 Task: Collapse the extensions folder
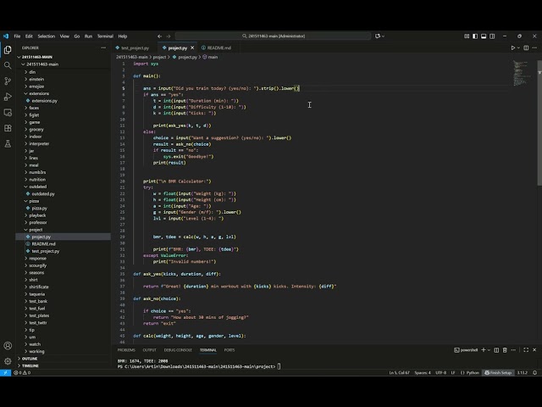coord(39,93)
